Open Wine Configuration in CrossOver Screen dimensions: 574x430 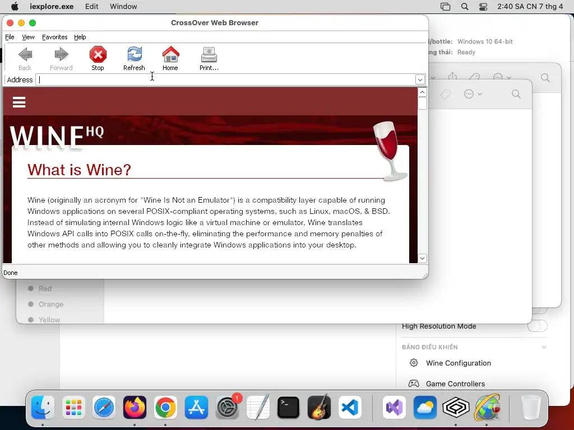tap(459, 363)
